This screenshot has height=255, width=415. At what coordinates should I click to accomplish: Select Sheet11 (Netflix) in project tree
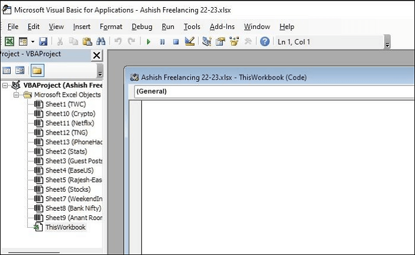(x=70, y=123)
